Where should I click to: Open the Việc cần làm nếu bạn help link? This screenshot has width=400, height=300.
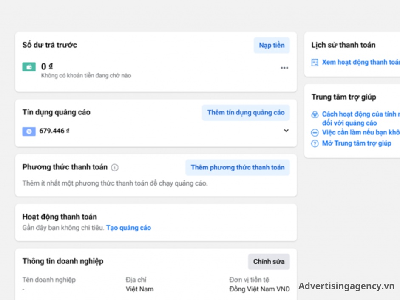pos(361,132)
